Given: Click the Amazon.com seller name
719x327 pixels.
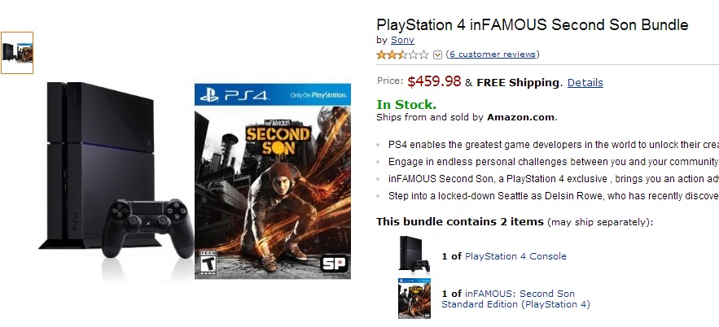Looking at the screenshot, I should [520, 117].
